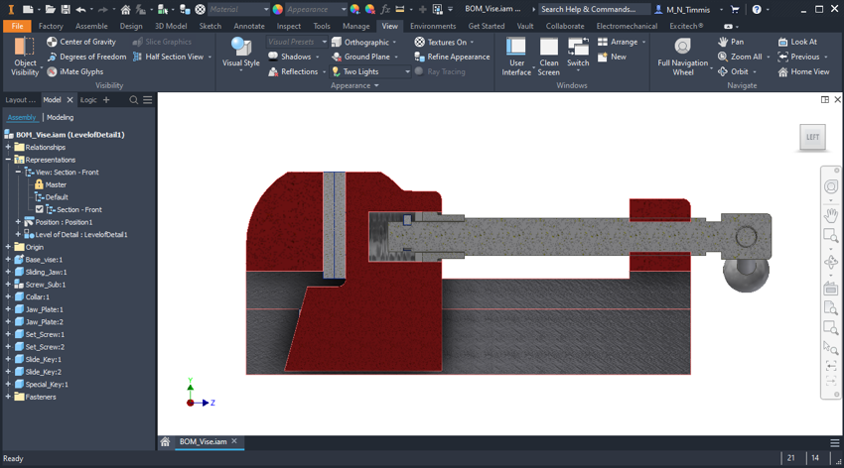Switch to the 3D Model ribbon tab

[171, 26]
